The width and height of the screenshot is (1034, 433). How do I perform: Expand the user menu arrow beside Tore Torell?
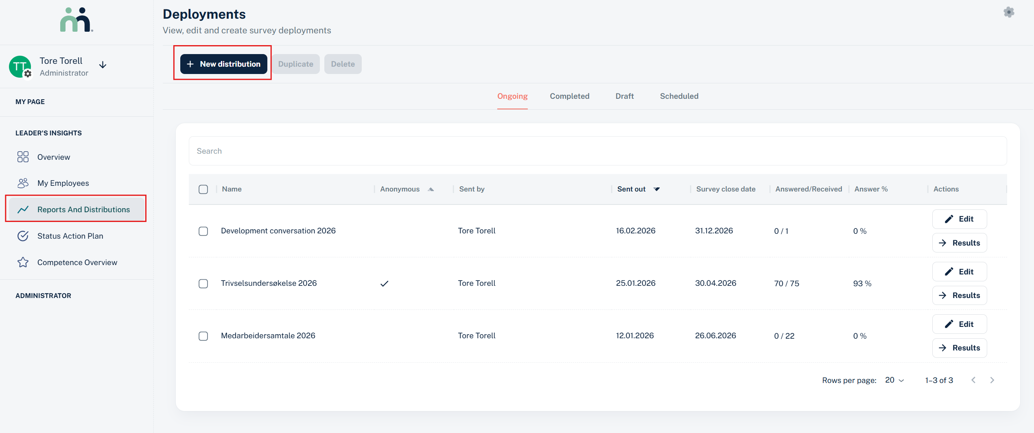click(x=103, y=65)
